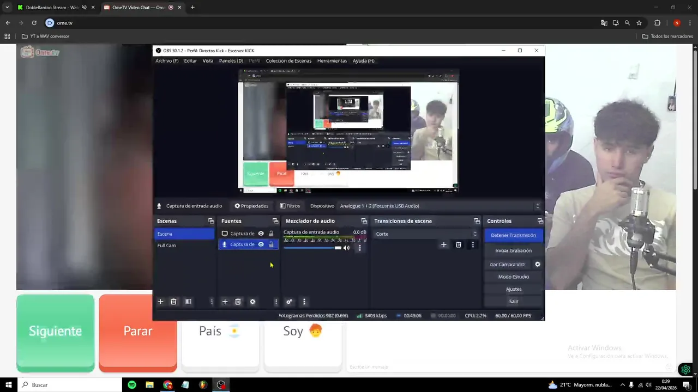Toggle visibility of display capture source
This screenshot has width=698, height=392.
pyautogui.click(x=261, y=234)
